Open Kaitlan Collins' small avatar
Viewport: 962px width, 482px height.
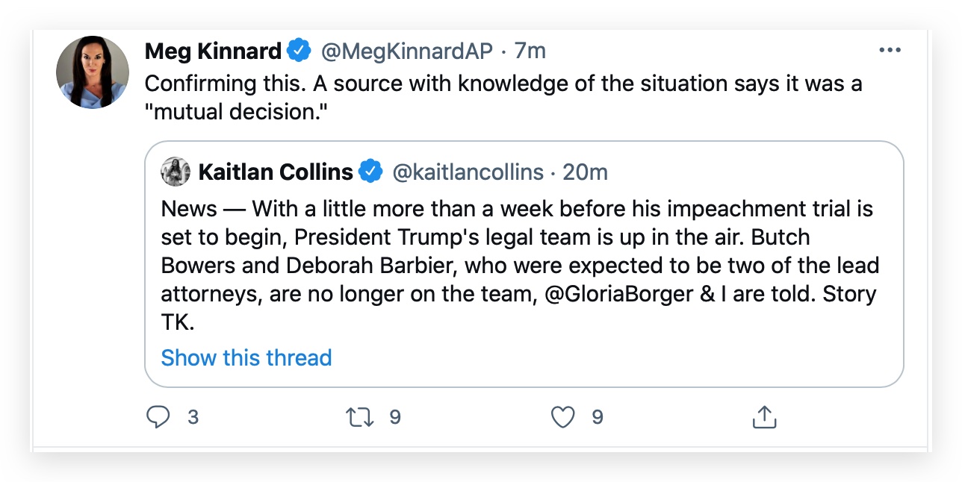pyautogui.click(x=176, y=172)
